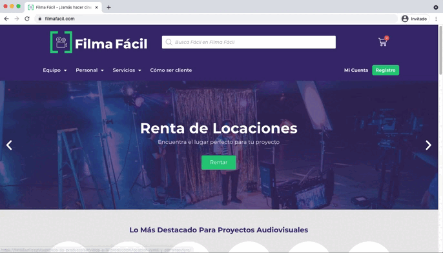
Task: Expand the Servicios dropdown menu
Action: (x=127, y=70)
